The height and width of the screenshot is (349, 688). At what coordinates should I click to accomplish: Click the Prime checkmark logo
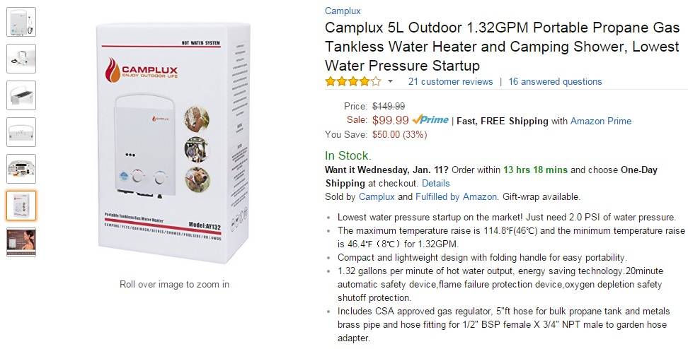430,120
